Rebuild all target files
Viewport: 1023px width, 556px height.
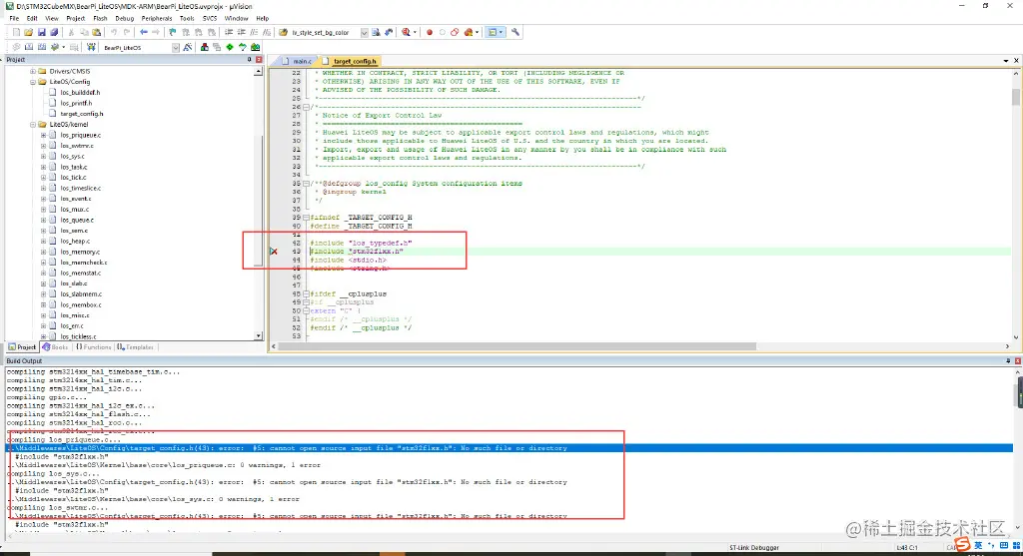41,47
